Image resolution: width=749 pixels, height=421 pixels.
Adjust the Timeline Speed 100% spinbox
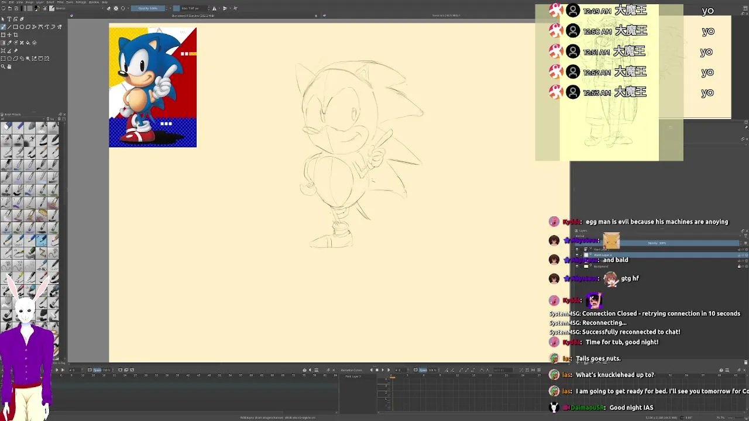[103, 370]
